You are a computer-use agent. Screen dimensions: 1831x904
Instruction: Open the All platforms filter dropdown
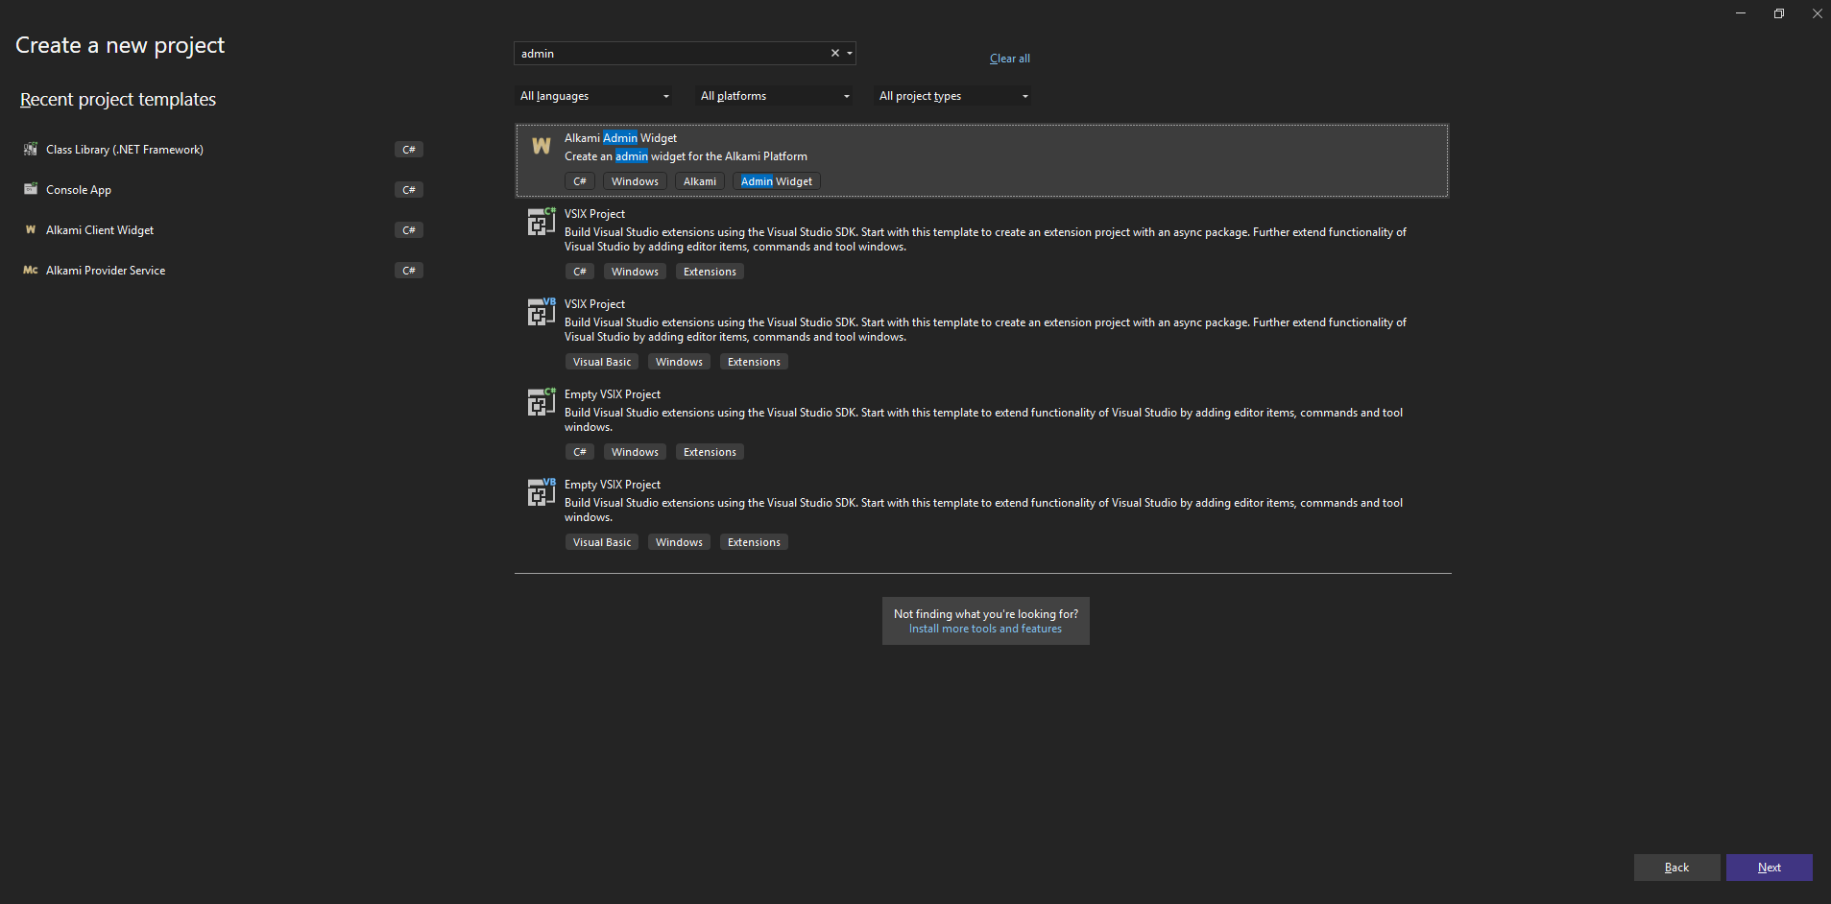tap(775, 96)
